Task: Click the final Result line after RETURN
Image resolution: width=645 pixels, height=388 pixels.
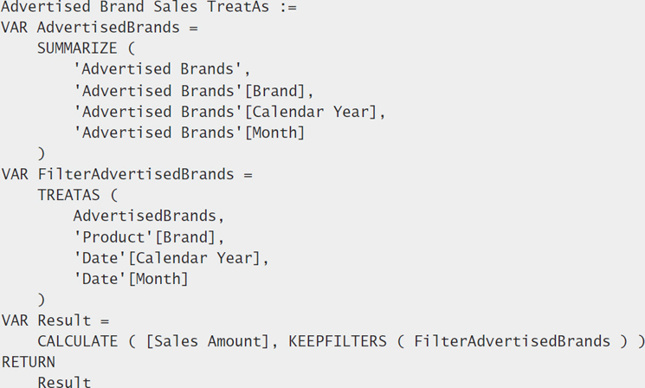Action: click(63, 382)
